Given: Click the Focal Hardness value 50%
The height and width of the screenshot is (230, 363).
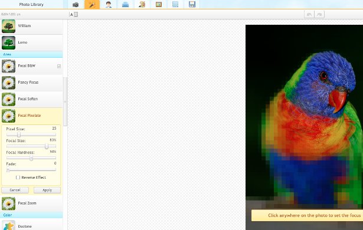Looking at the screenshot, I should click(53, 152).
